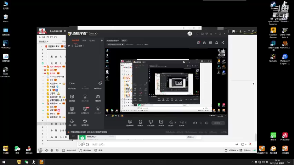Click YY search magnifier icon

(55, 37)
